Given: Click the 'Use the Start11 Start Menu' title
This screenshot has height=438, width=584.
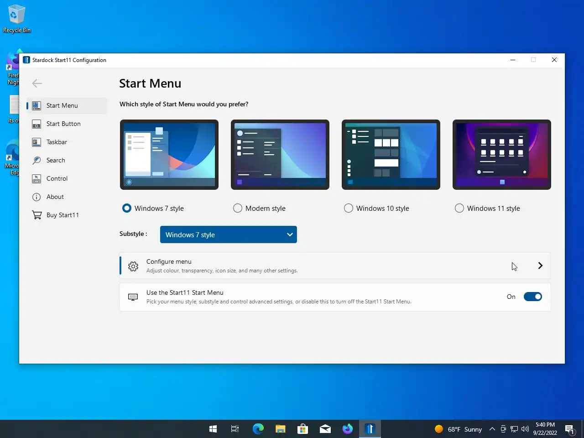Looking at the screenshot, I should (x=185, y=292).
